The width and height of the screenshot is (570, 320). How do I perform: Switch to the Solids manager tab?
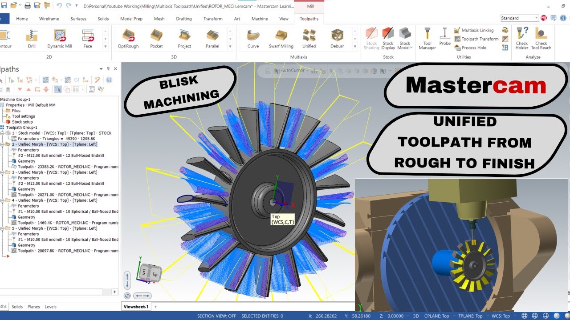(17, 307)
